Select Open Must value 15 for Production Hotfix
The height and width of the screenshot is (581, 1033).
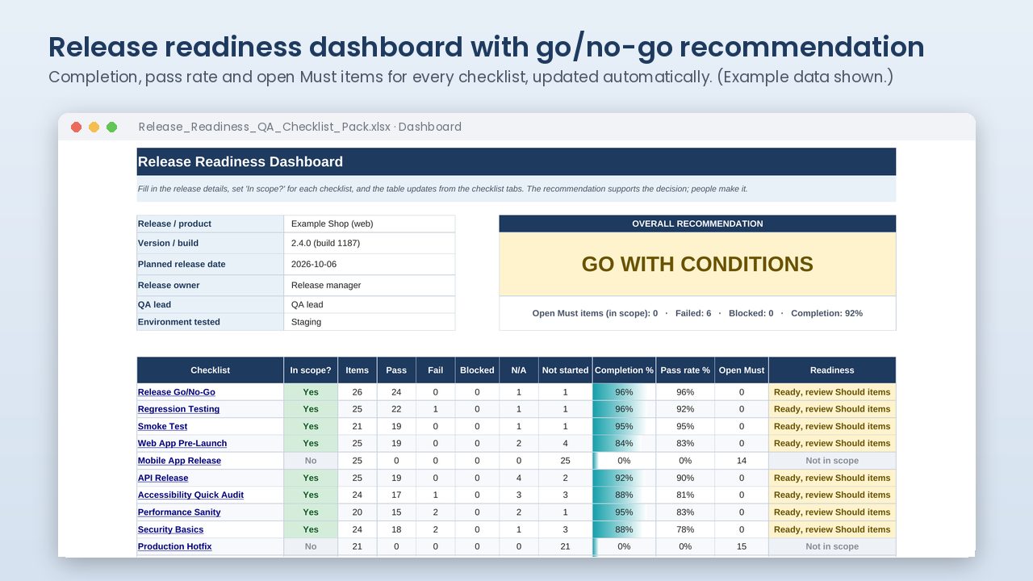[742, 546]
